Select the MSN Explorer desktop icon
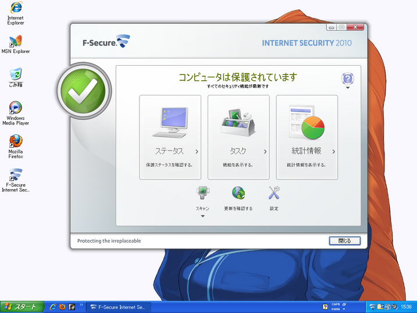This screenshot has width=417, height=313. (x=16, y=44)
